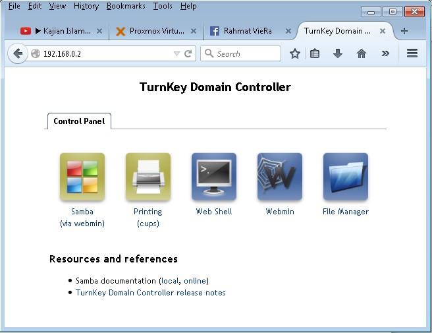Image resolution: width=432 pixels, height=333 pixels.
Task: Click the Printing (cups) text link
Action: [x=148, y=218]
